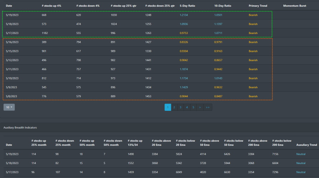Select the 5/16/2023 date cell
319x178 pixels.
pyautogui.click(x=12, y=42)
